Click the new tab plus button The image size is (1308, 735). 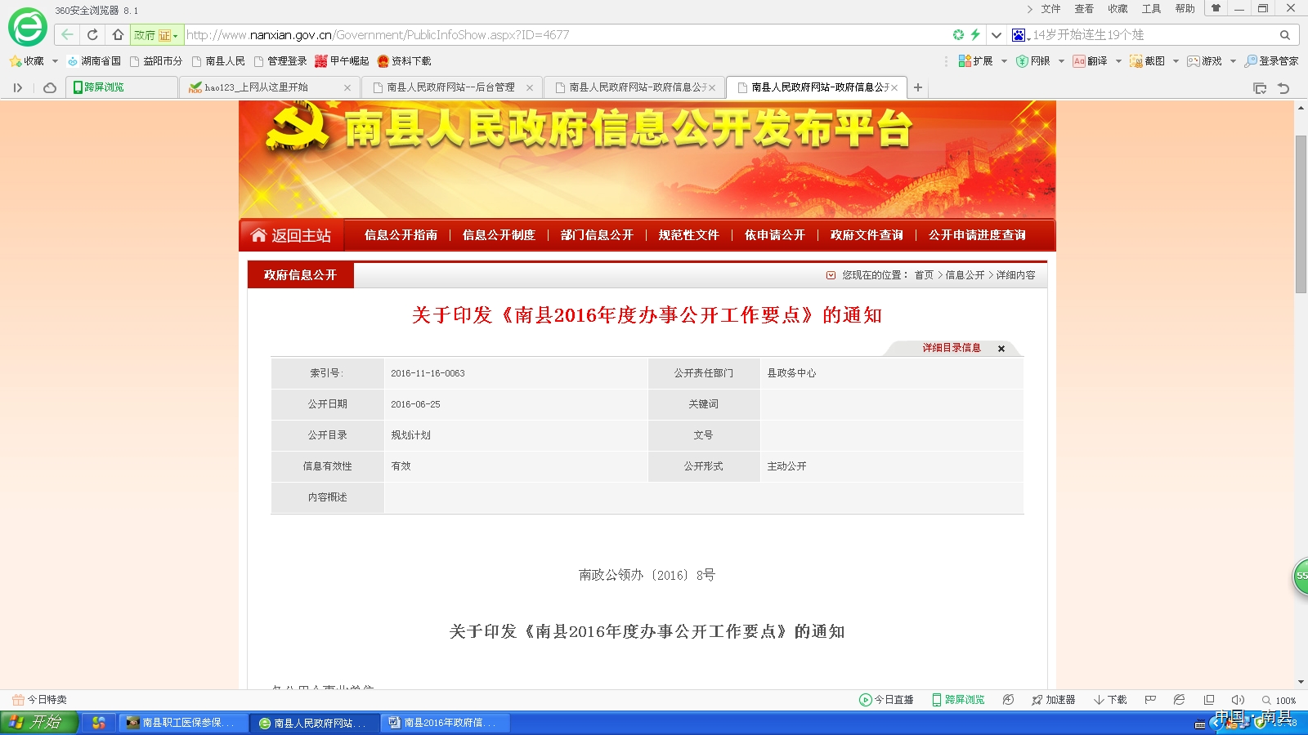pos(918,87)
